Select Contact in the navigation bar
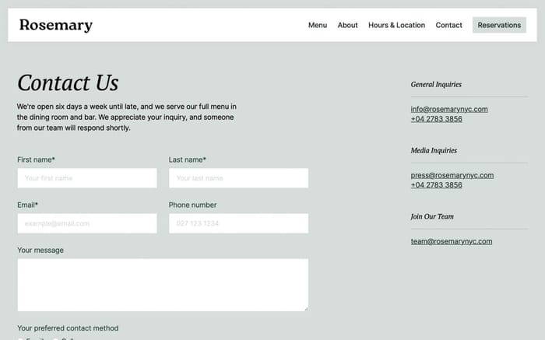The width and height of the screenshot is (545, 340). pyautogui.click(x=448, y=25)
